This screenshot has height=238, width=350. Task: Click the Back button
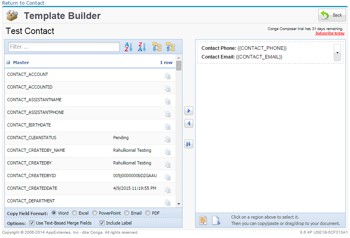coord(332,15)
